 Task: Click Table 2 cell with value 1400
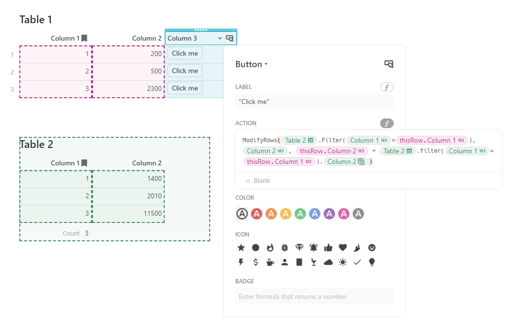[128, 179]
